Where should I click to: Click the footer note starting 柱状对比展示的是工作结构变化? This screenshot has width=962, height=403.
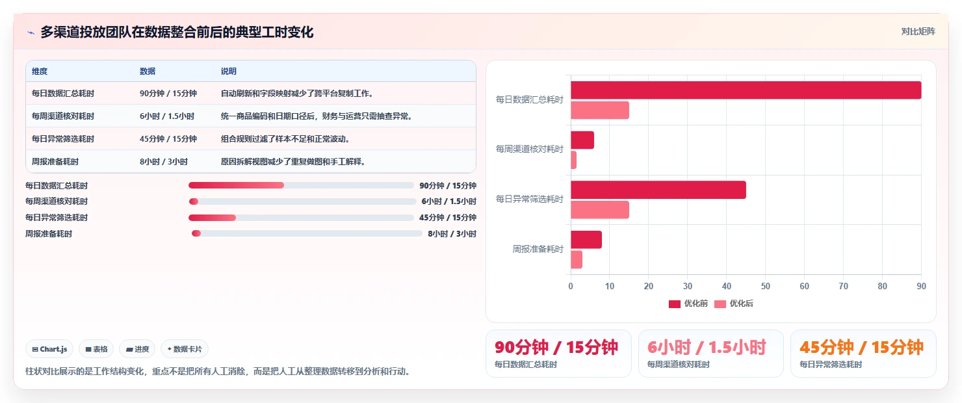[x=218, y=372]
